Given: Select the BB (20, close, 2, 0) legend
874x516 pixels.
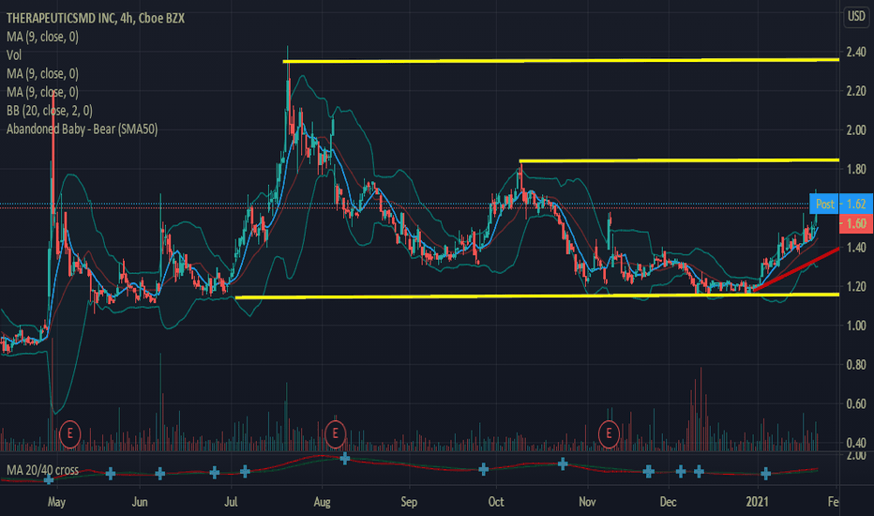Looking at the screenshot, I should 50,111.
